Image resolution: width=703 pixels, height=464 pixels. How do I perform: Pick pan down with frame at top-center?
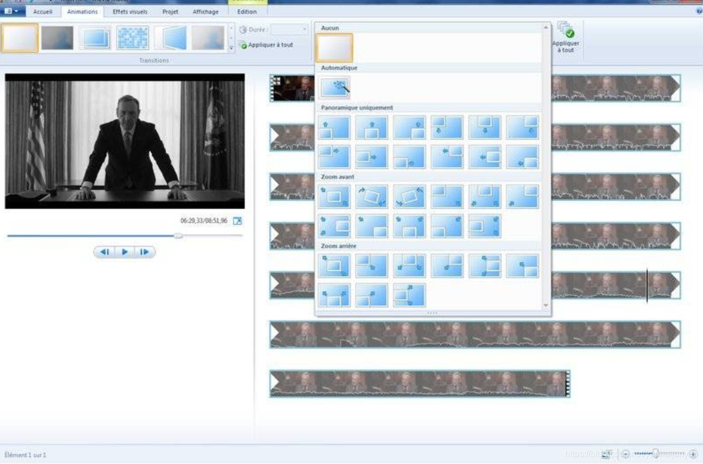pos(485,127)
